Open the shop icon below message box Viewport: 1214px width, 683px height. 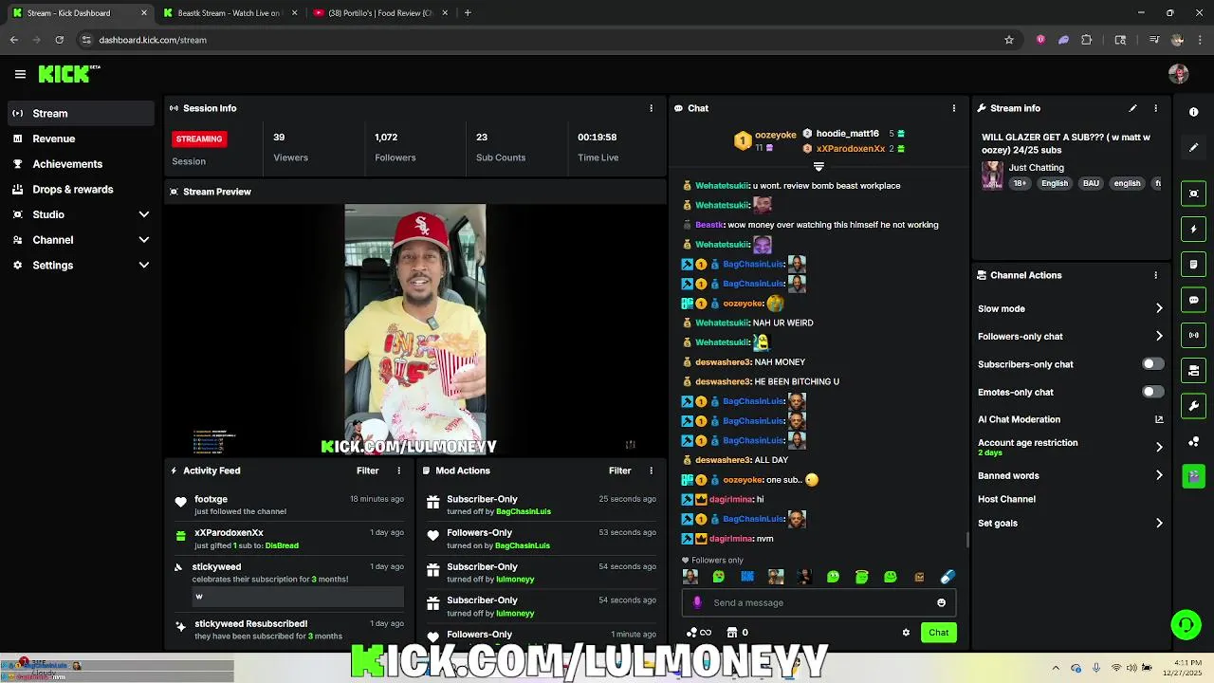pyautogui.click(x=732, y=633)
